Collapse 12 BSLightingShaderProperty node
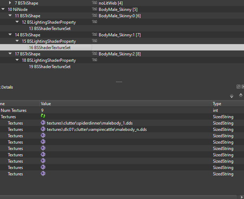 (x=17, y=22)
